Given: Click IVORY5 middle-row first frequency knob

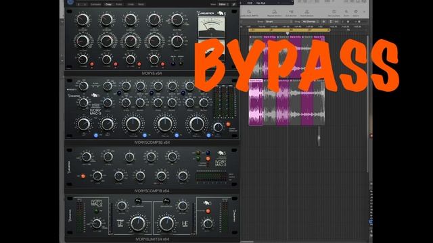Looking at the screenshot, I should point(83,41).
